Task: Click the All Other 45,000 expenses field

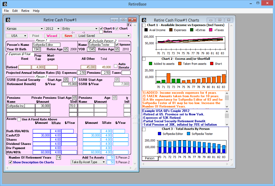Action: point(88,67)
